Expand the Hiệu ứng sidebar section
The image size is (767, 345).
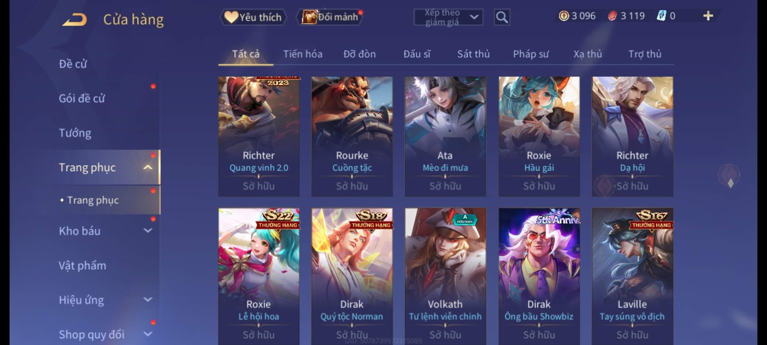[x=148, y=300]
